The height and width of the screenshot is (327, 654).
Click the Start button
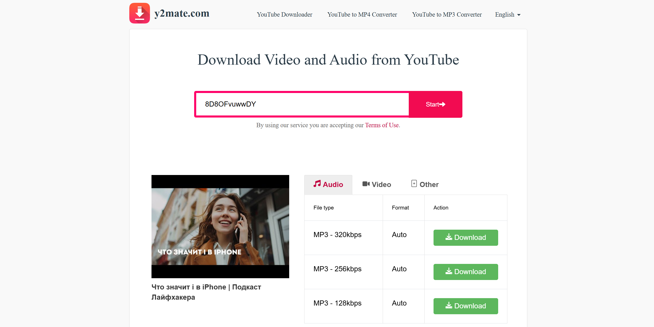(x=436, y=104)
